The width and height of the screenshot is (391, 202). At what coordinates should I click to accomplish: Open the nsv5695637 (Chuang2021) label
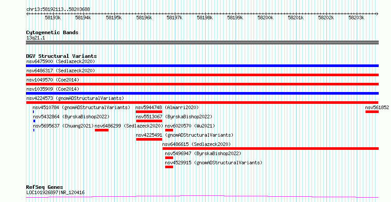click(63, 126)
